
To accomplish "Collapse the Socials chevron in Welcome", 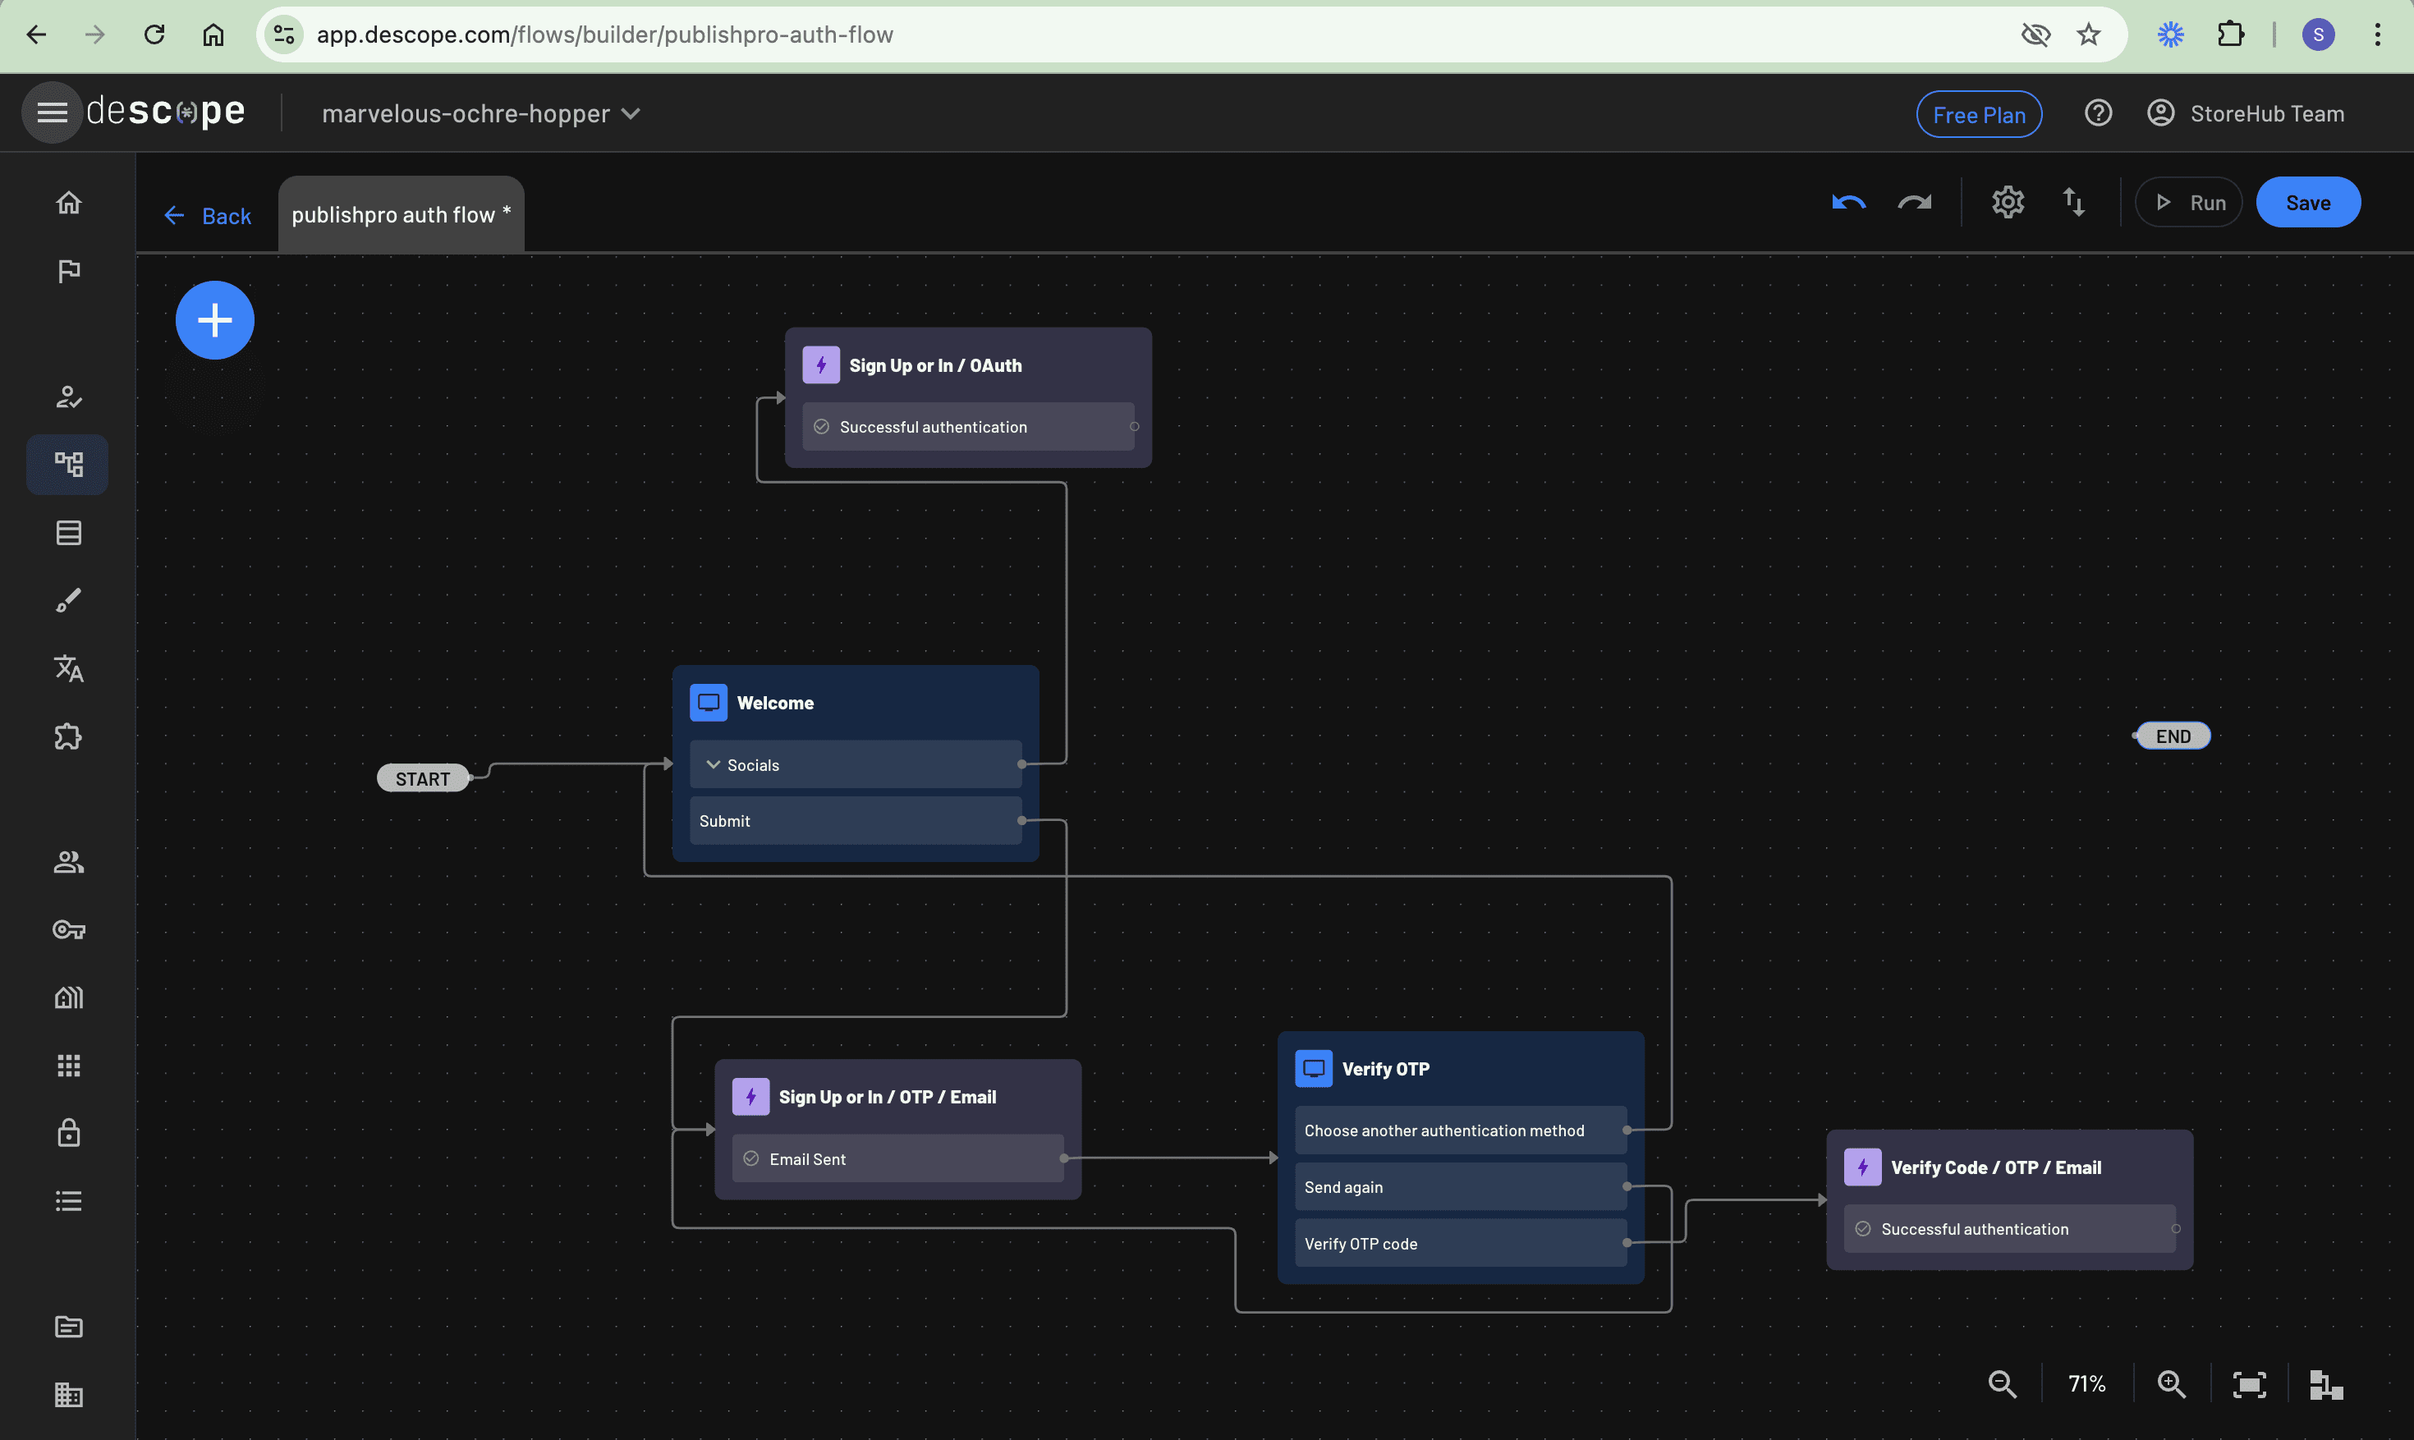I will (714, 764).
